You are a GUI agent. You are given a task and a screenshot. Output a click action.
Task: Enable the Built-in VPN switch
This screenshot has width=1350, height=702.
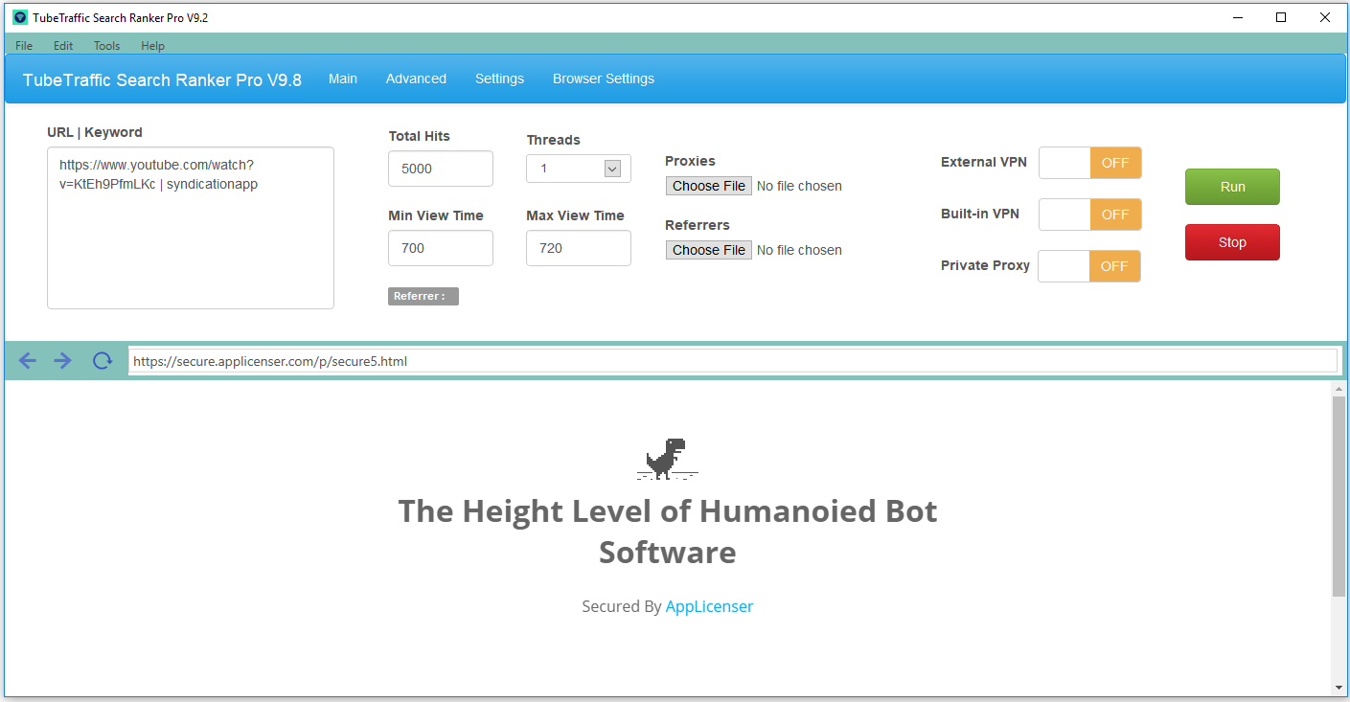[1089, 215]
